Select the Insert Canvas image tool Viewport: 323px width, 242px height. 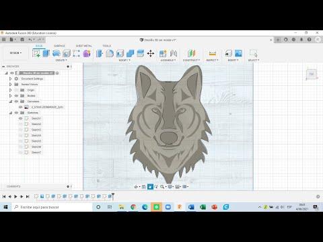point(238,53)
